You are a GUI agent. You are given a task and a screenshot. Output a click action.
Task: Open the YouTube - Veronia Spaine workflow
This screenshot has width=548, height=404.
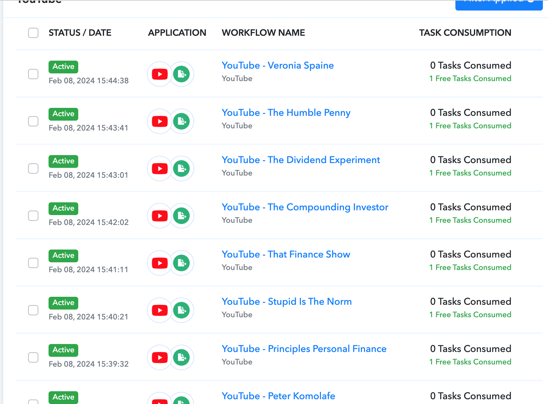[x=278, y=65]
